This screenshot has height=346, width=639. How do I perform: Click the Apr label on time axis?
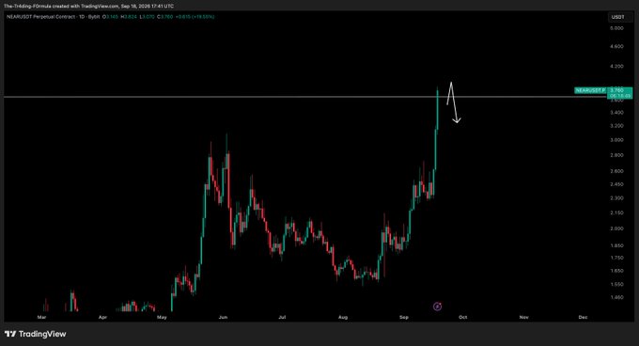[x=102, y=317]
